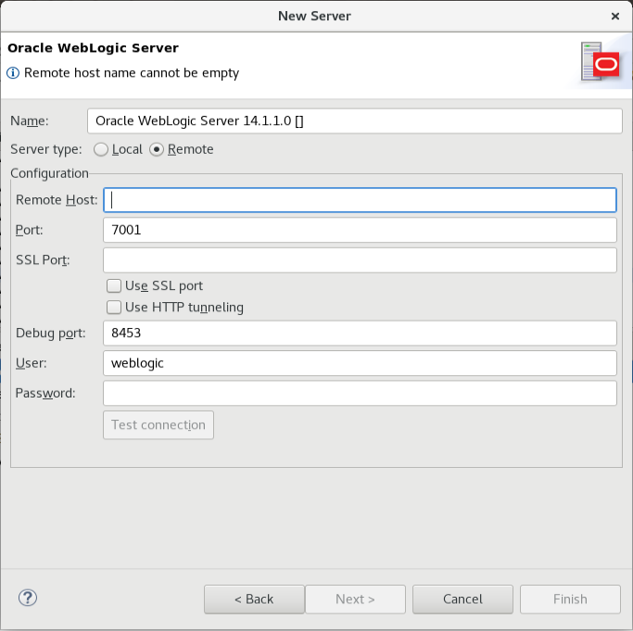This screenshot has width=633, height=631.
Task: Click the 'Remote Host:' label
Action: coord(57,200)
